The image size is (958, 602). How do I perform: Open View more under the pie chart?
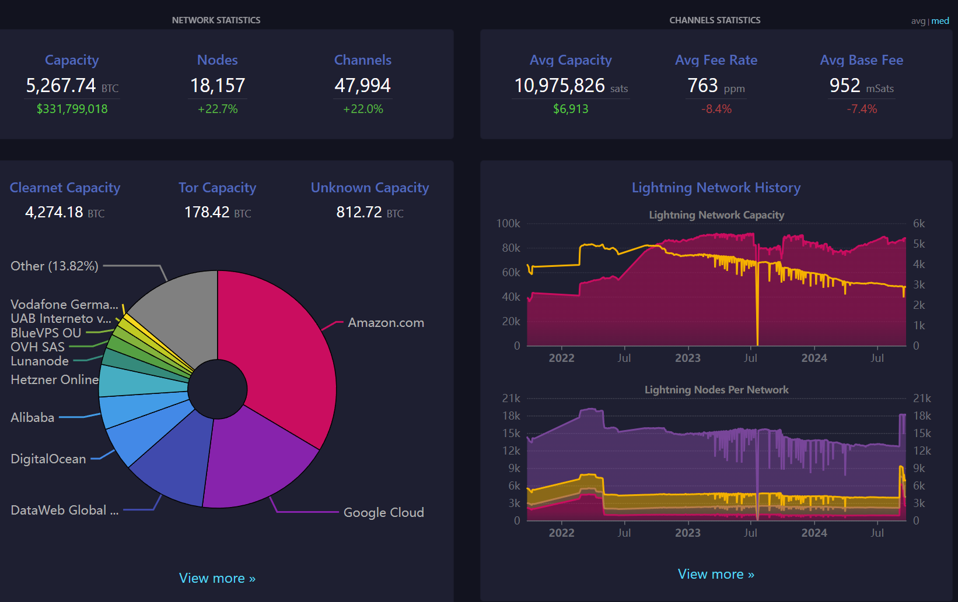click(217, 578)
